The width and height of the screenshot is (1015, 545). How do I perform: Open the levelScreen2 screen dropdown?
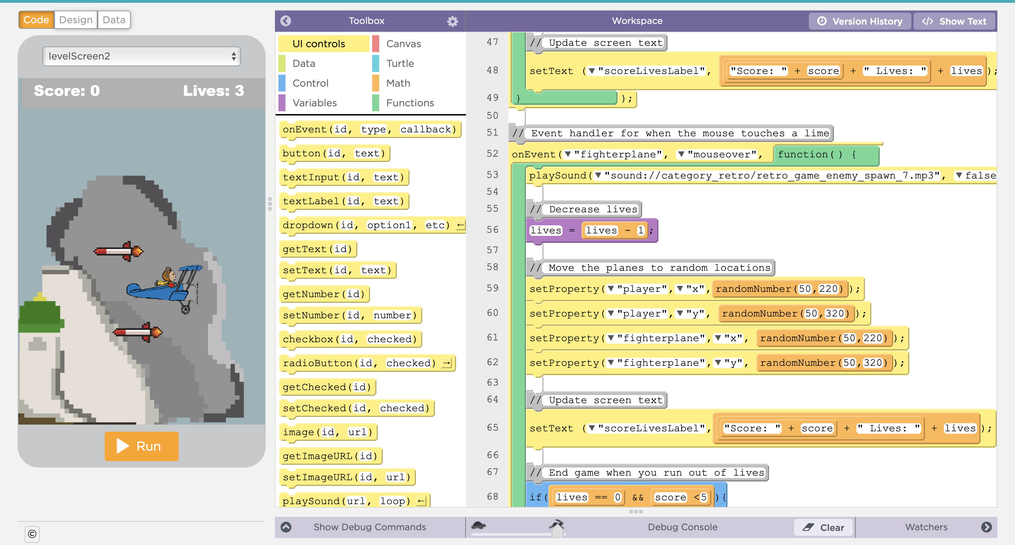(x=141, y=56)
